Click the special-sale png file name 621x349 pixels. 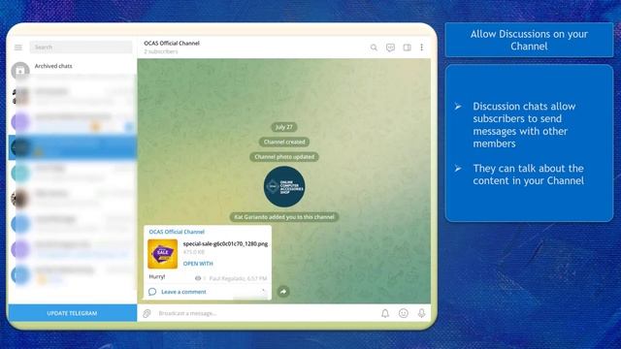225,243
